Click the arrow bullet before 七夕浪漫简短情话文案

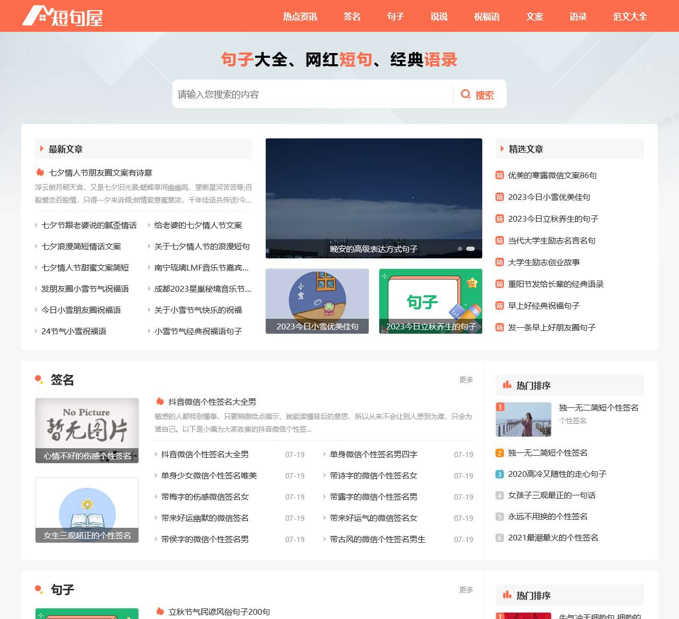click(36, 247)
